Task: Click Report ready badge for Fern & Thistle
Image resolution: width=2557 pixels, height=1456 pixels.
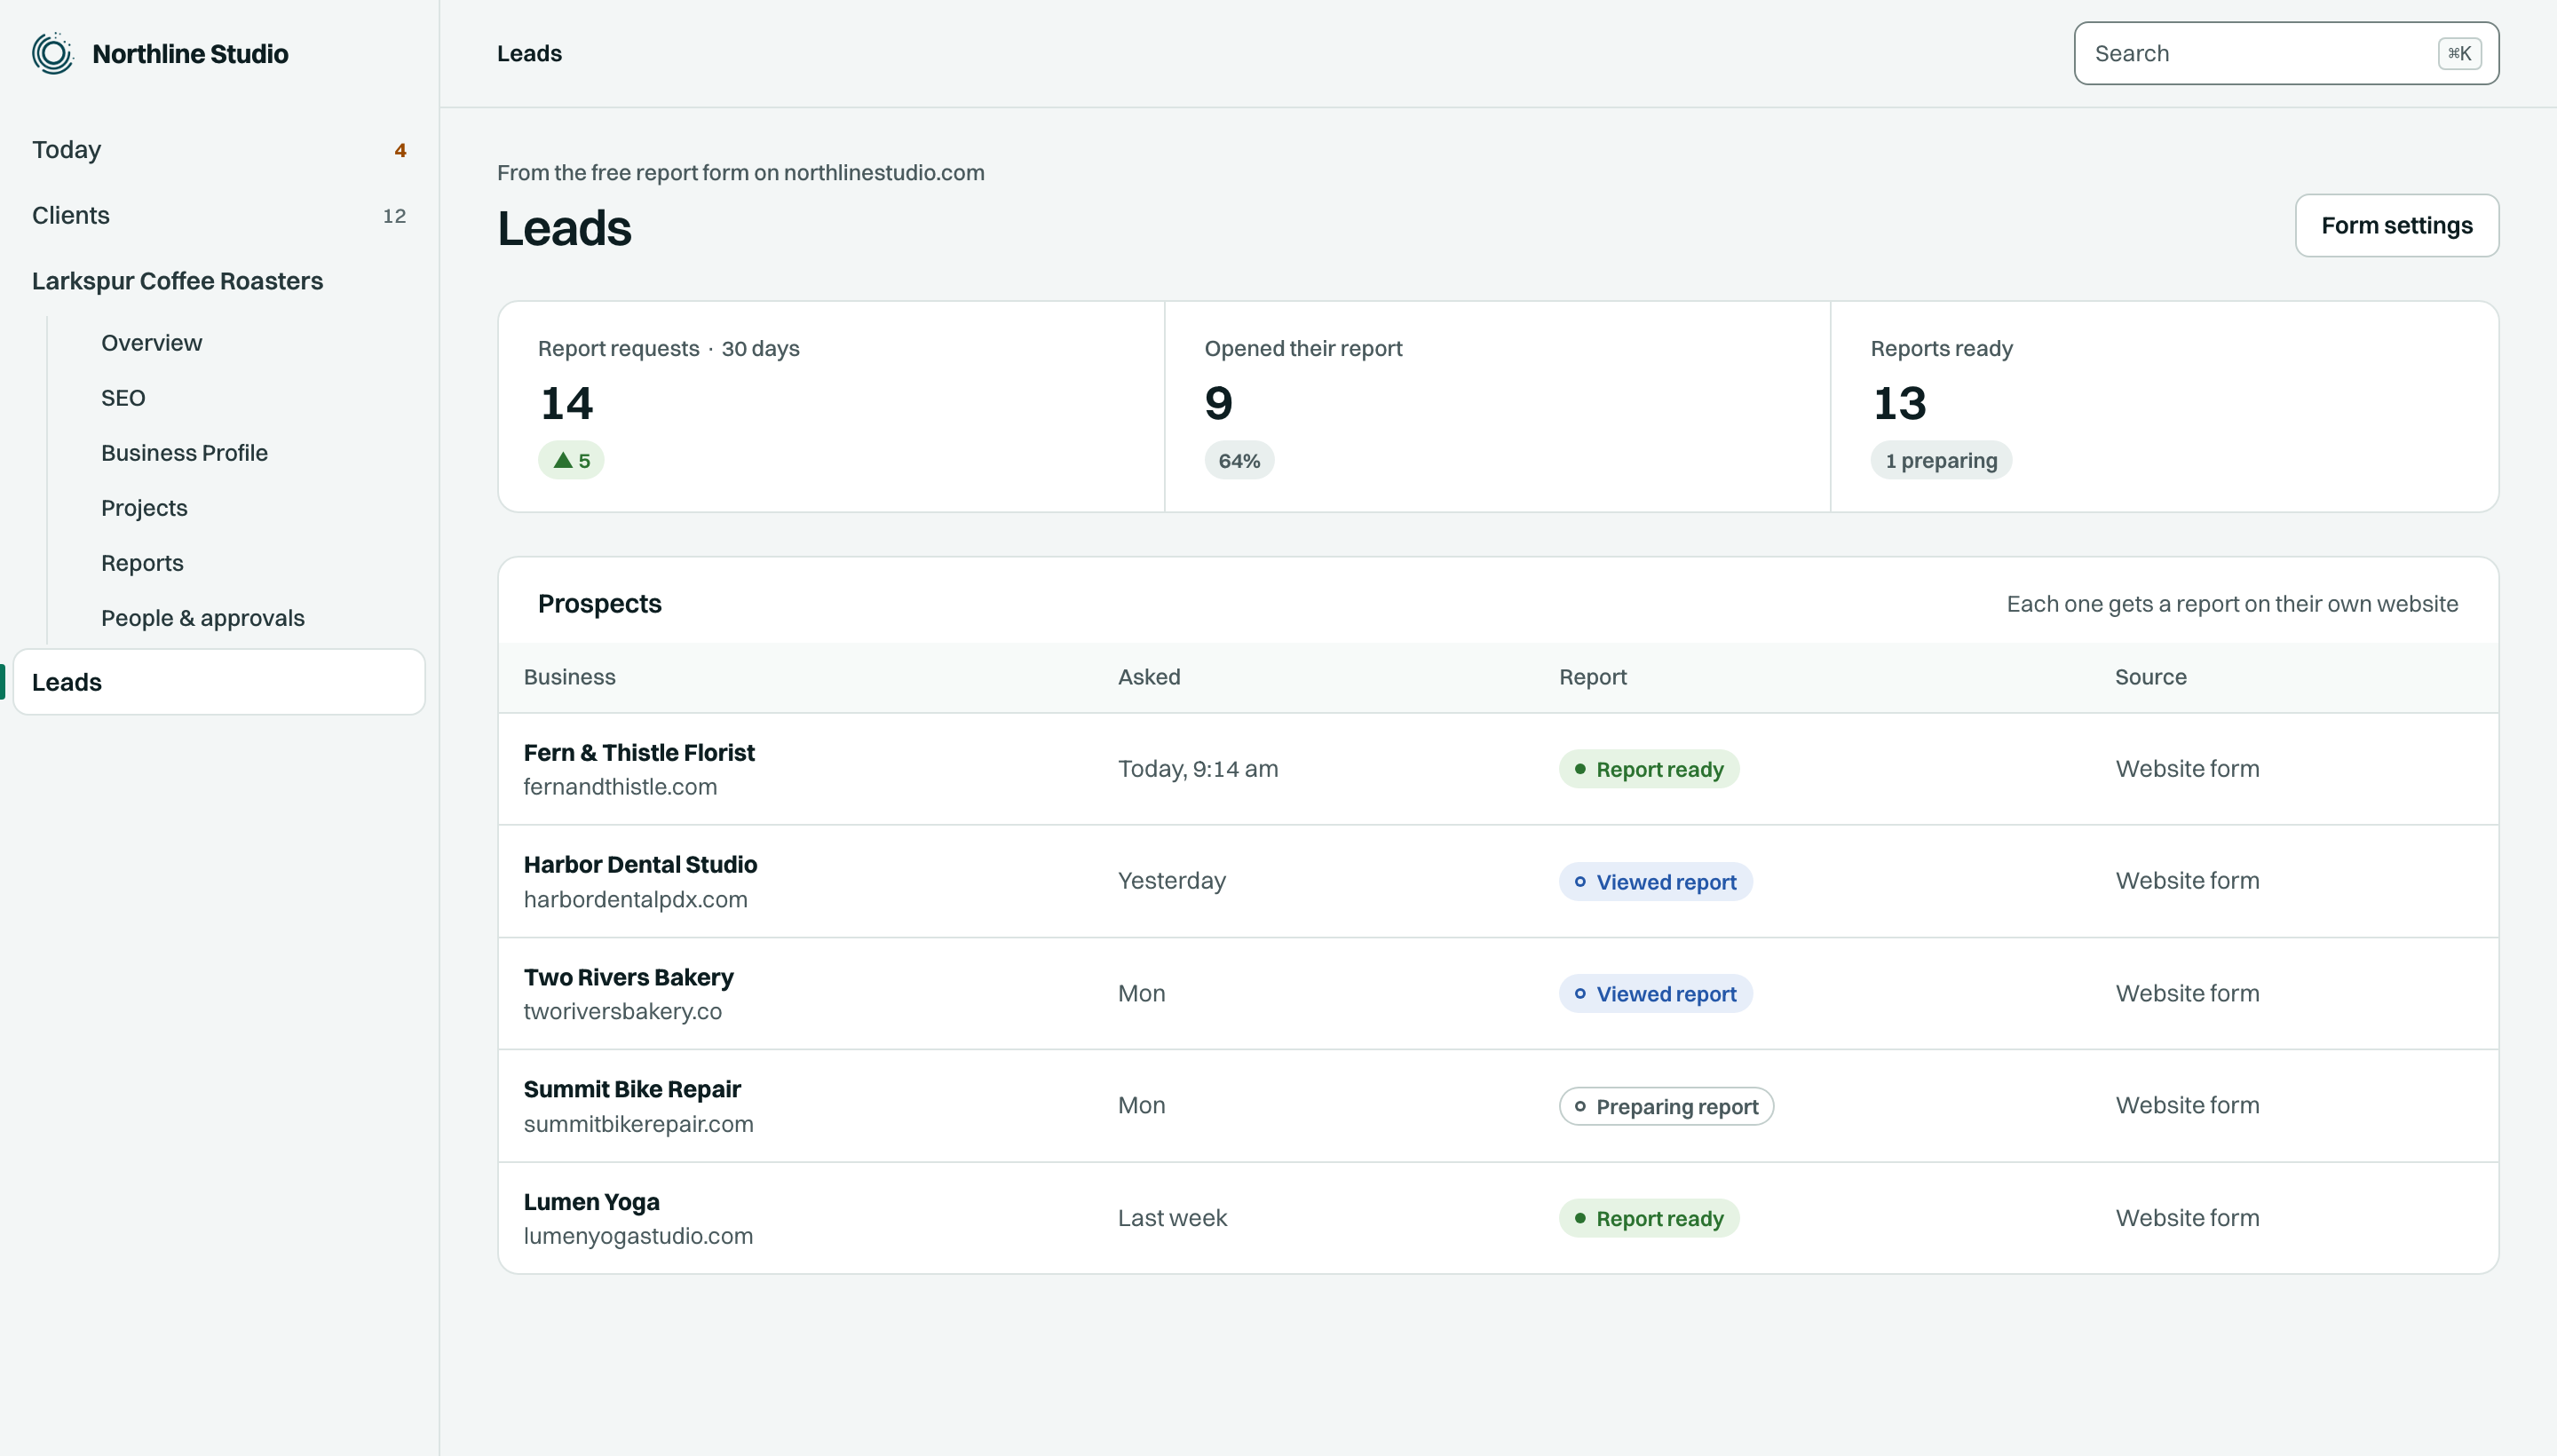Action: tap(1649, 769)
